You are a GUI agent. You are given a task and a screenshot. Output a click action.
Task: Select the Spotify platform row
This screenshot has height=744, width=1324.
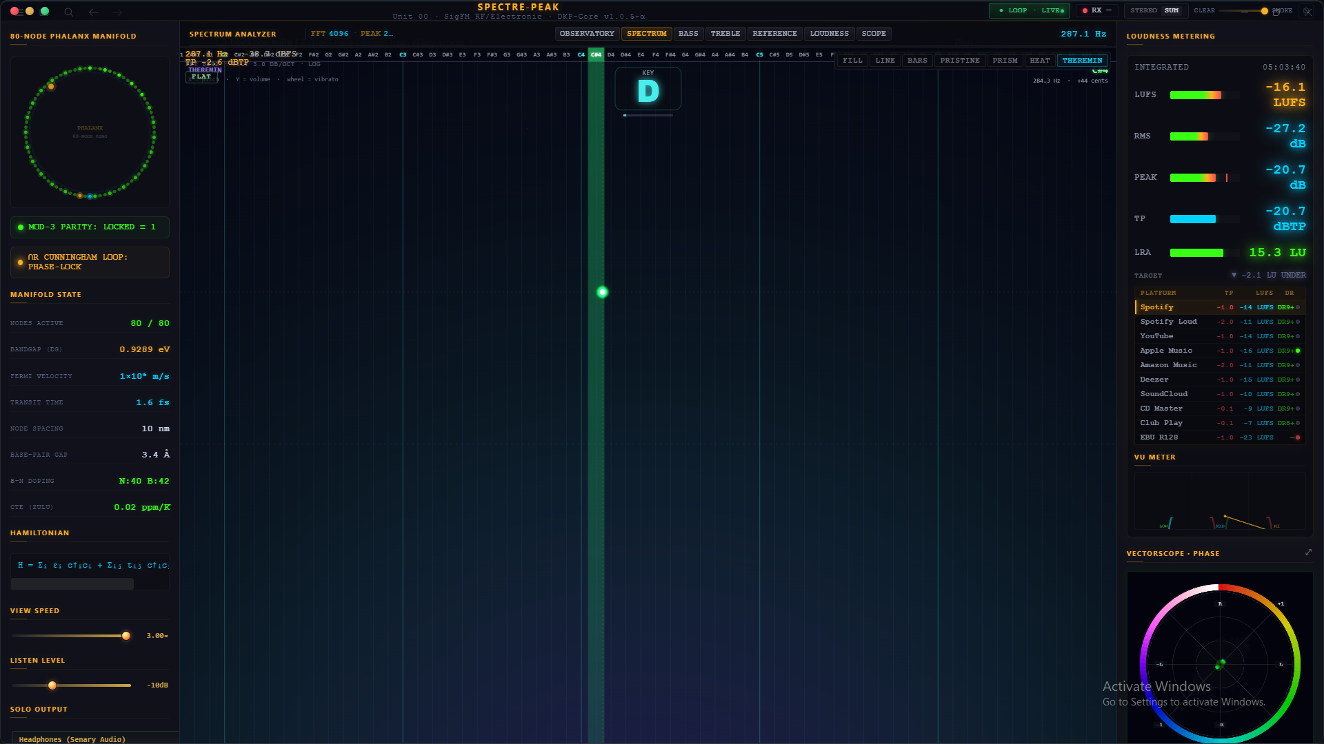pyautogui.click(x=1220, y=307)
